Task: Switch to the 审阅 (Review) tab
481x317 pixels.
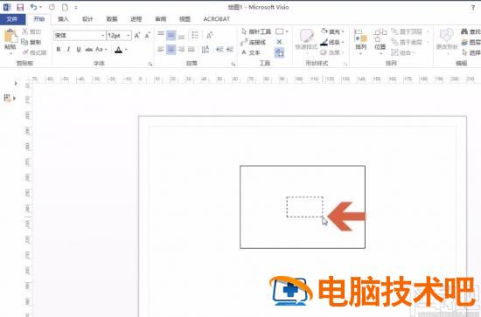Action: coord(160,19)
